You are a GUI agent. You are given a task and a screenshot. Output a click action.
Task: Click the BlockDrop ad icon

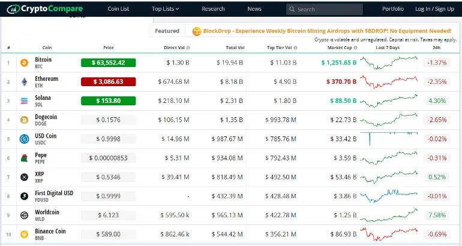[196, 31]
